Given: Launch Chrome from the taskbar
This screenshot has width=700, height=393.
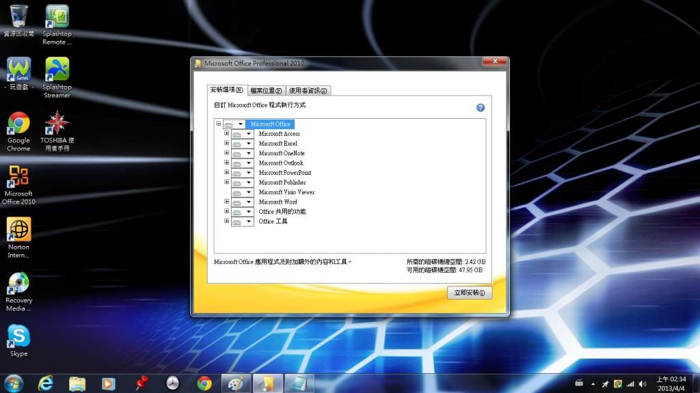Looking at the screenshot, I should pos(204,383).
